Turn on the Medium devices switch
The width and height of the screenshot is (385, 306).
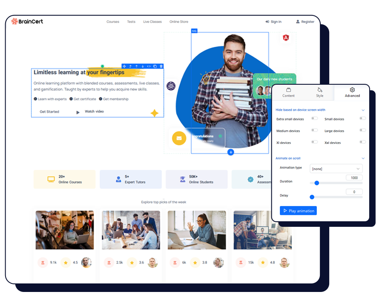[x=314, y=130]
